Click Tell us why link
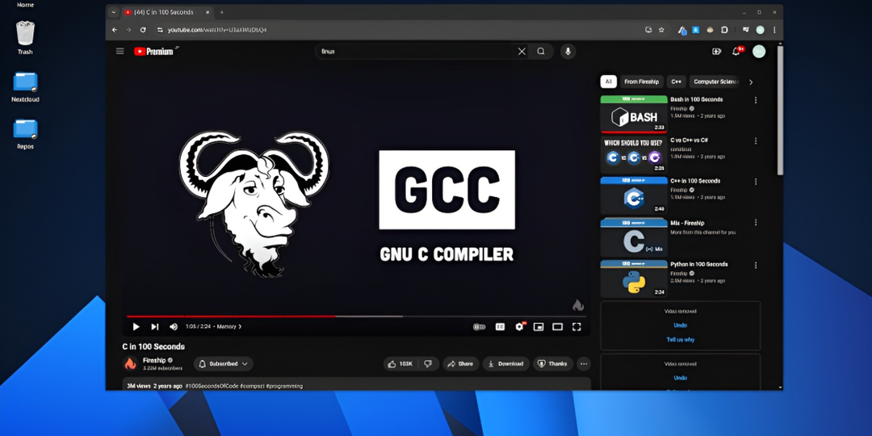872x436 pixels. click(680, 339)
